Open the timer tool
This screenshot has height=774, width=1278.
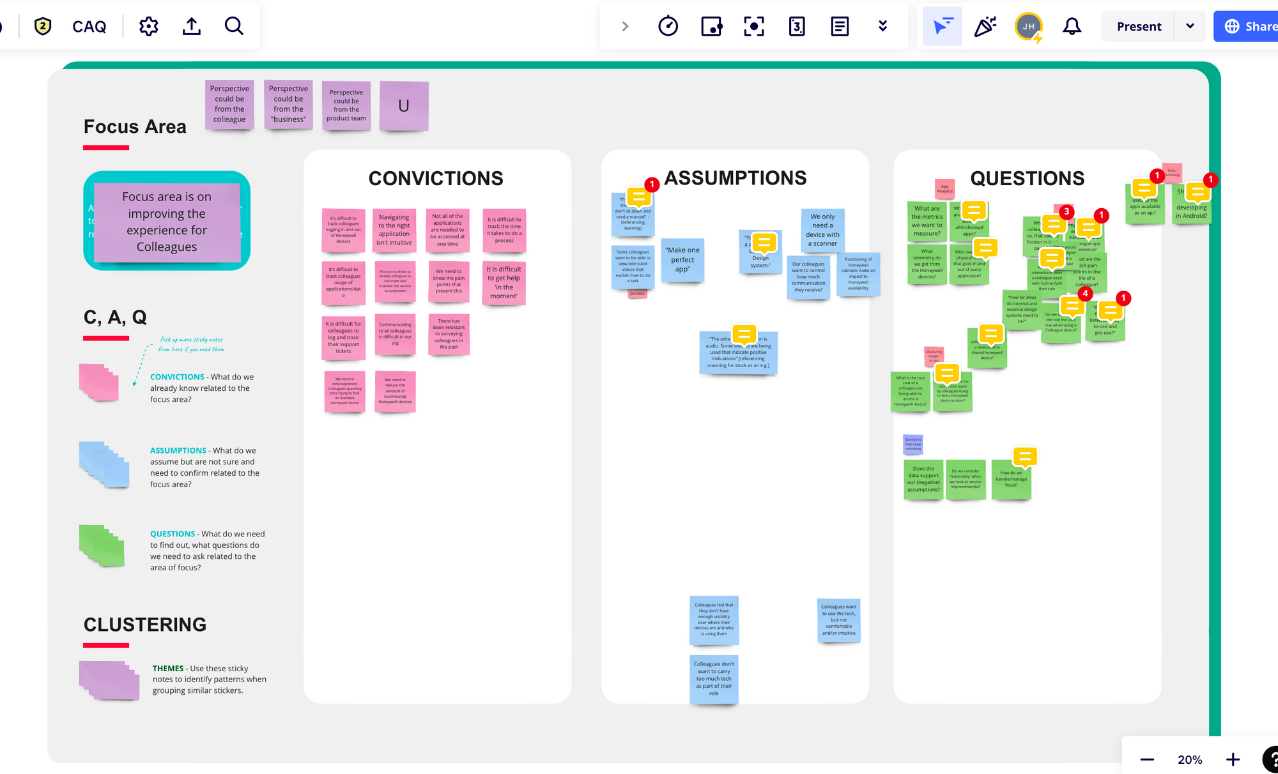coord(668,26)
